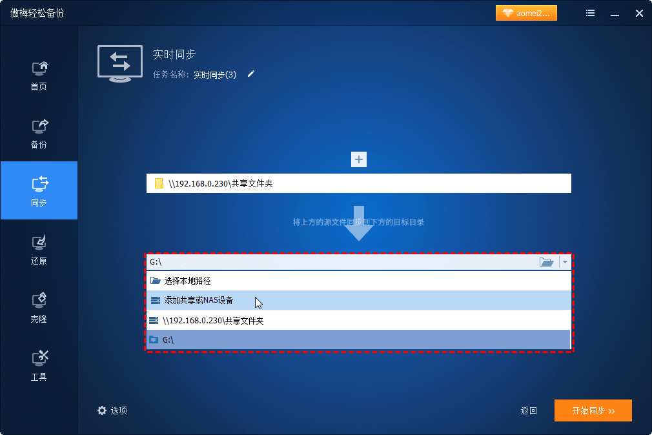The height and width of the screenshot is (435, 652).
Task: Open 选项 settings with gear icon
Action: tap(112, 410)
